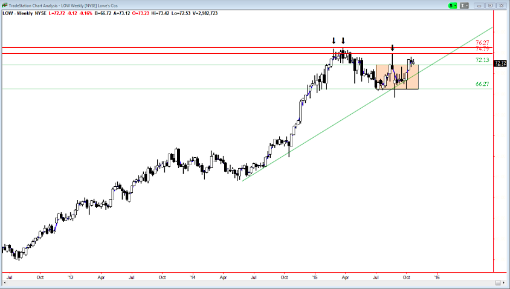The image size is (510, 289).
Task: Select the 66.27 green support label
Action: click(x=482, y=84)
